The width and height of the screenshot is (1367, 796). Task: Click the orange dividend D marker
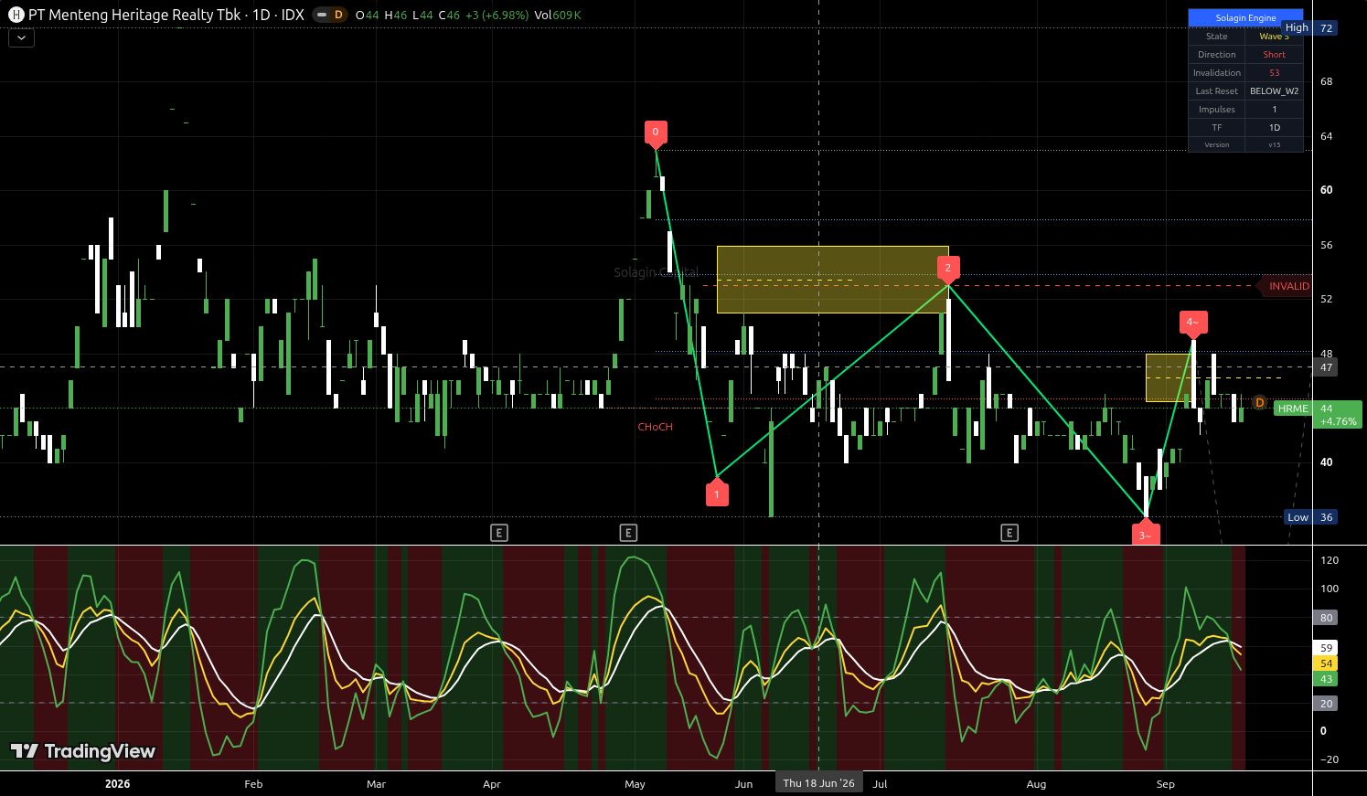[1259, 403]
